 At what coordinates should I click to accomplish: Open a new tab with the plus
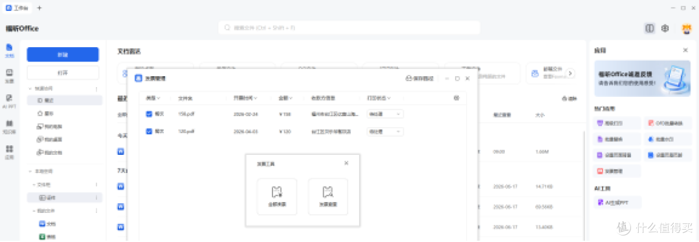tap(39, 8)
